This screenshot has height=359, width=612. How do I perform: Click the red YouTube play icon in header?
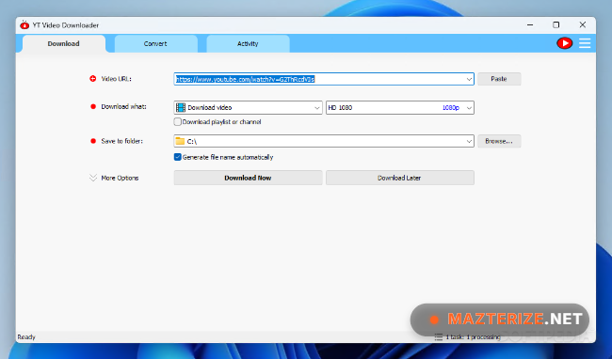click(x=564, y=43)
